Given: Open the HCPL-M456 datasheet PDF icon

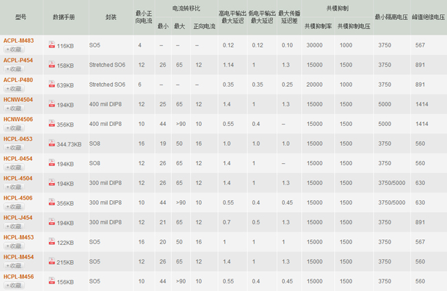Looking at the screenshot, I should pos(52,281).
